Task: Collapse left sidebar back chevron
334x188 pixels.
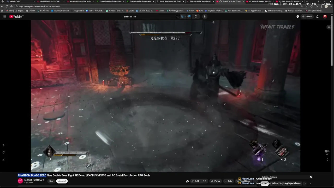Action: click(3, 160)
